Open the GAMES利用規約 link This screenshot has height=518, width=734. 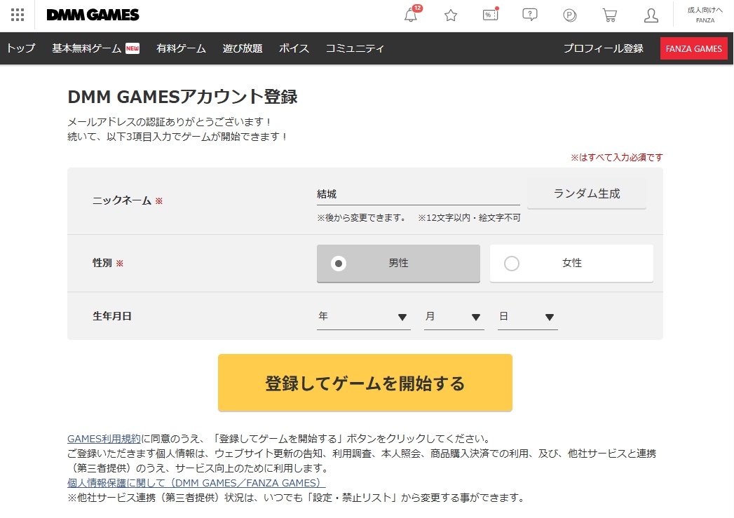pyautogui.click(x=104, y=439)
